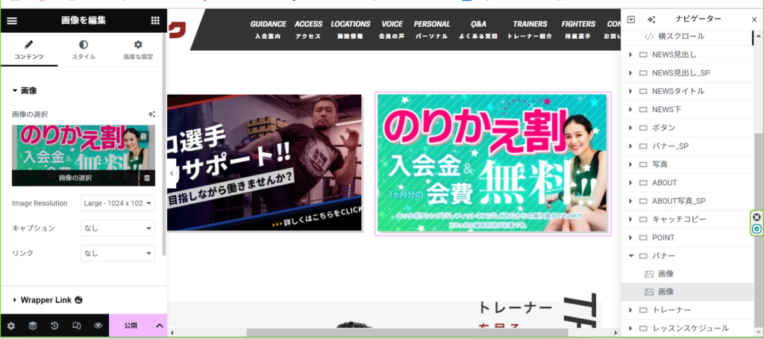
Task: Expand NEWS見出し_SP arrow in Navigator
Action: [x=630, y=73]
